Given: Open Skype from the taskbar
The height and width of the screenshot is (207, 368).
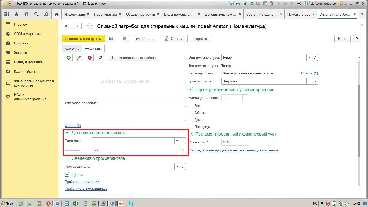Looking at the screenshot, I should click(131, 203).
